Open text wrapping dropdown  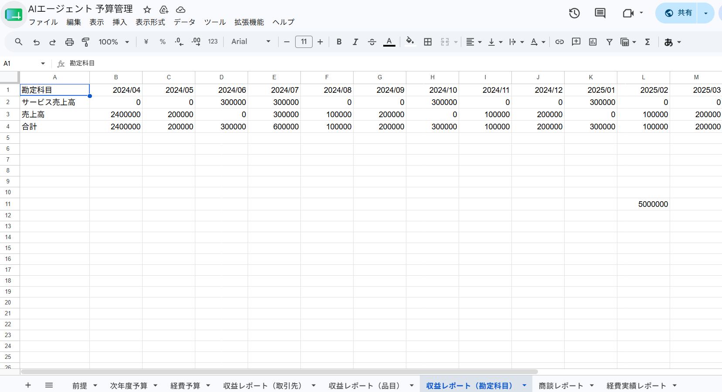point(516,42)
